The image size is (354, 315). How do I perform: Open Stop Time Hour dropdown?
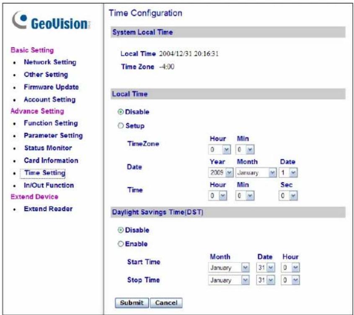point(290,280)
